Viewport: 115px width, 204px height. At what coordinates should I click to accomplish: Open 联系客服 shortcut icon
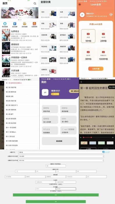5,24
